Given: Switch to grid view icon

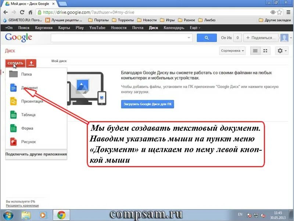Looking at the screenshot, I should (265, 51).
